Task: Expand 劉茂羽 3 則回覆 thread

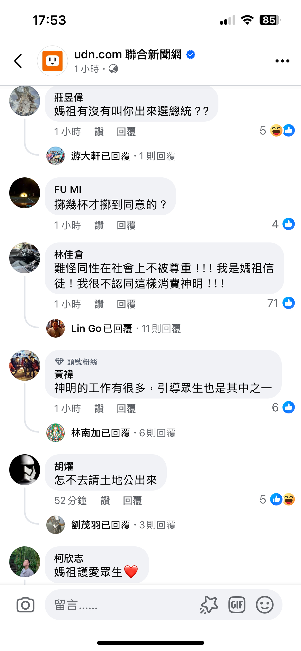Action: click(123, 525)
